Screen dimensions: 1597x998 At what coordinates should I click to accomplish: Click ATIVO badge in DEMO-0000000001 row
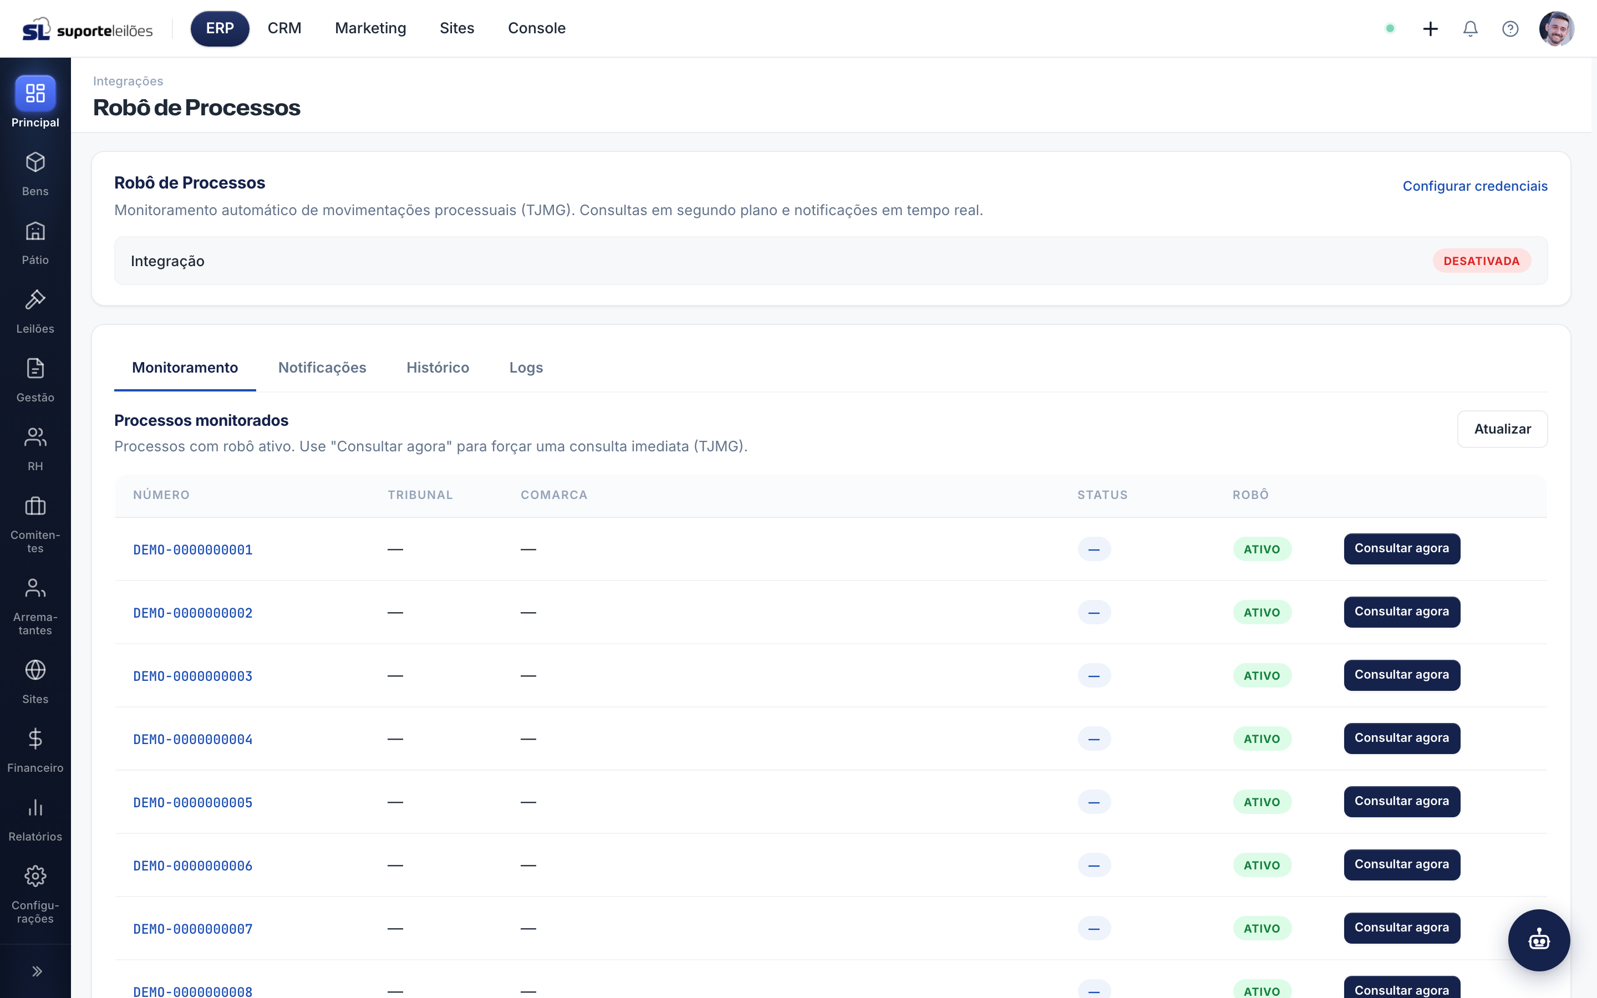(1262, 549)
